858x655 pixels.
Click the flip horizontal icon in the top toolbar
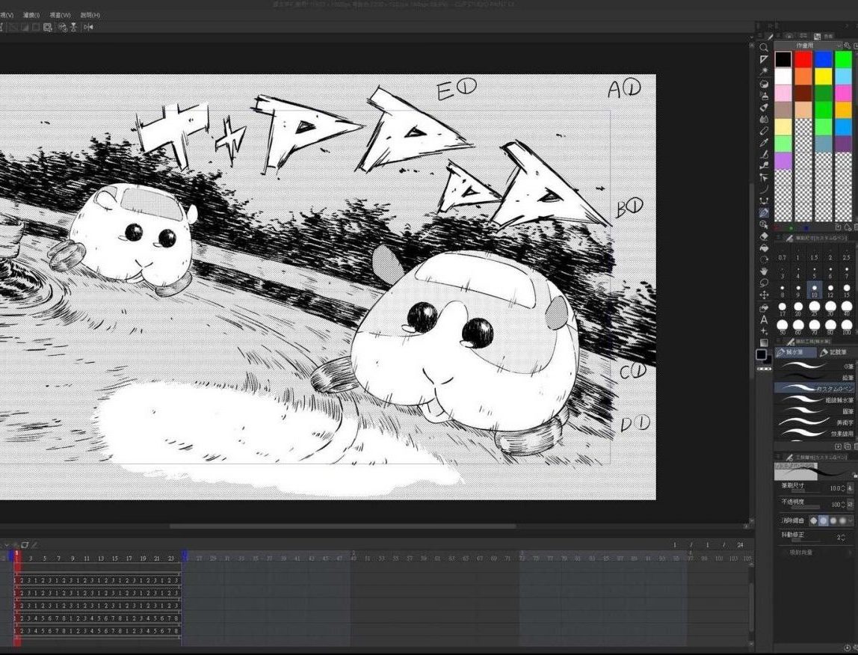88,27
